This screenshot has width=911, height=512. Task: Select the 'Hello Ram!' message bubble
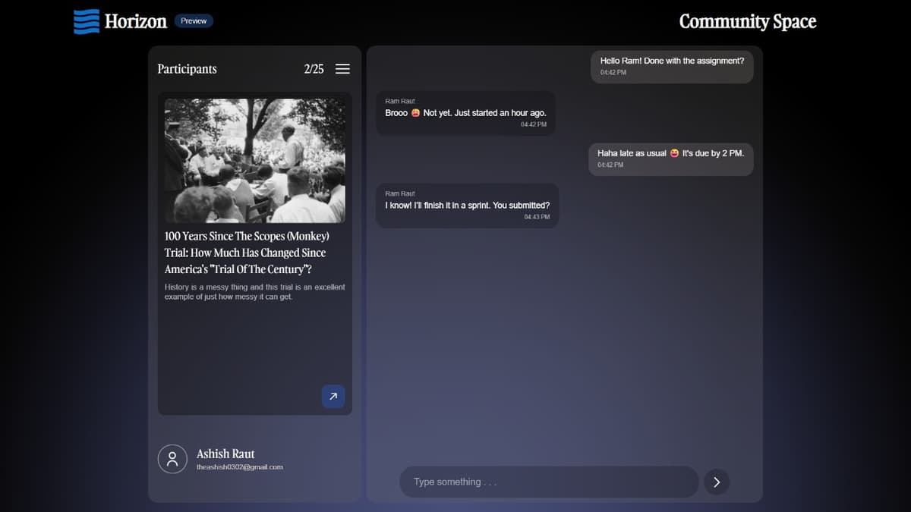click(672, 66)
